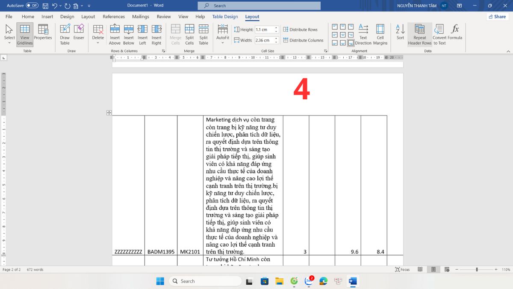Switch to Web Layout view

click(x=447, y=270)
